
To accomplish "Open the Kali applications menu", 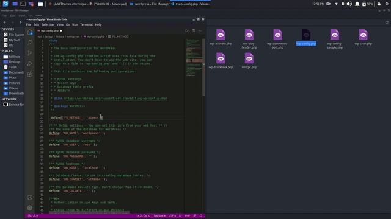I will [5, 4].
